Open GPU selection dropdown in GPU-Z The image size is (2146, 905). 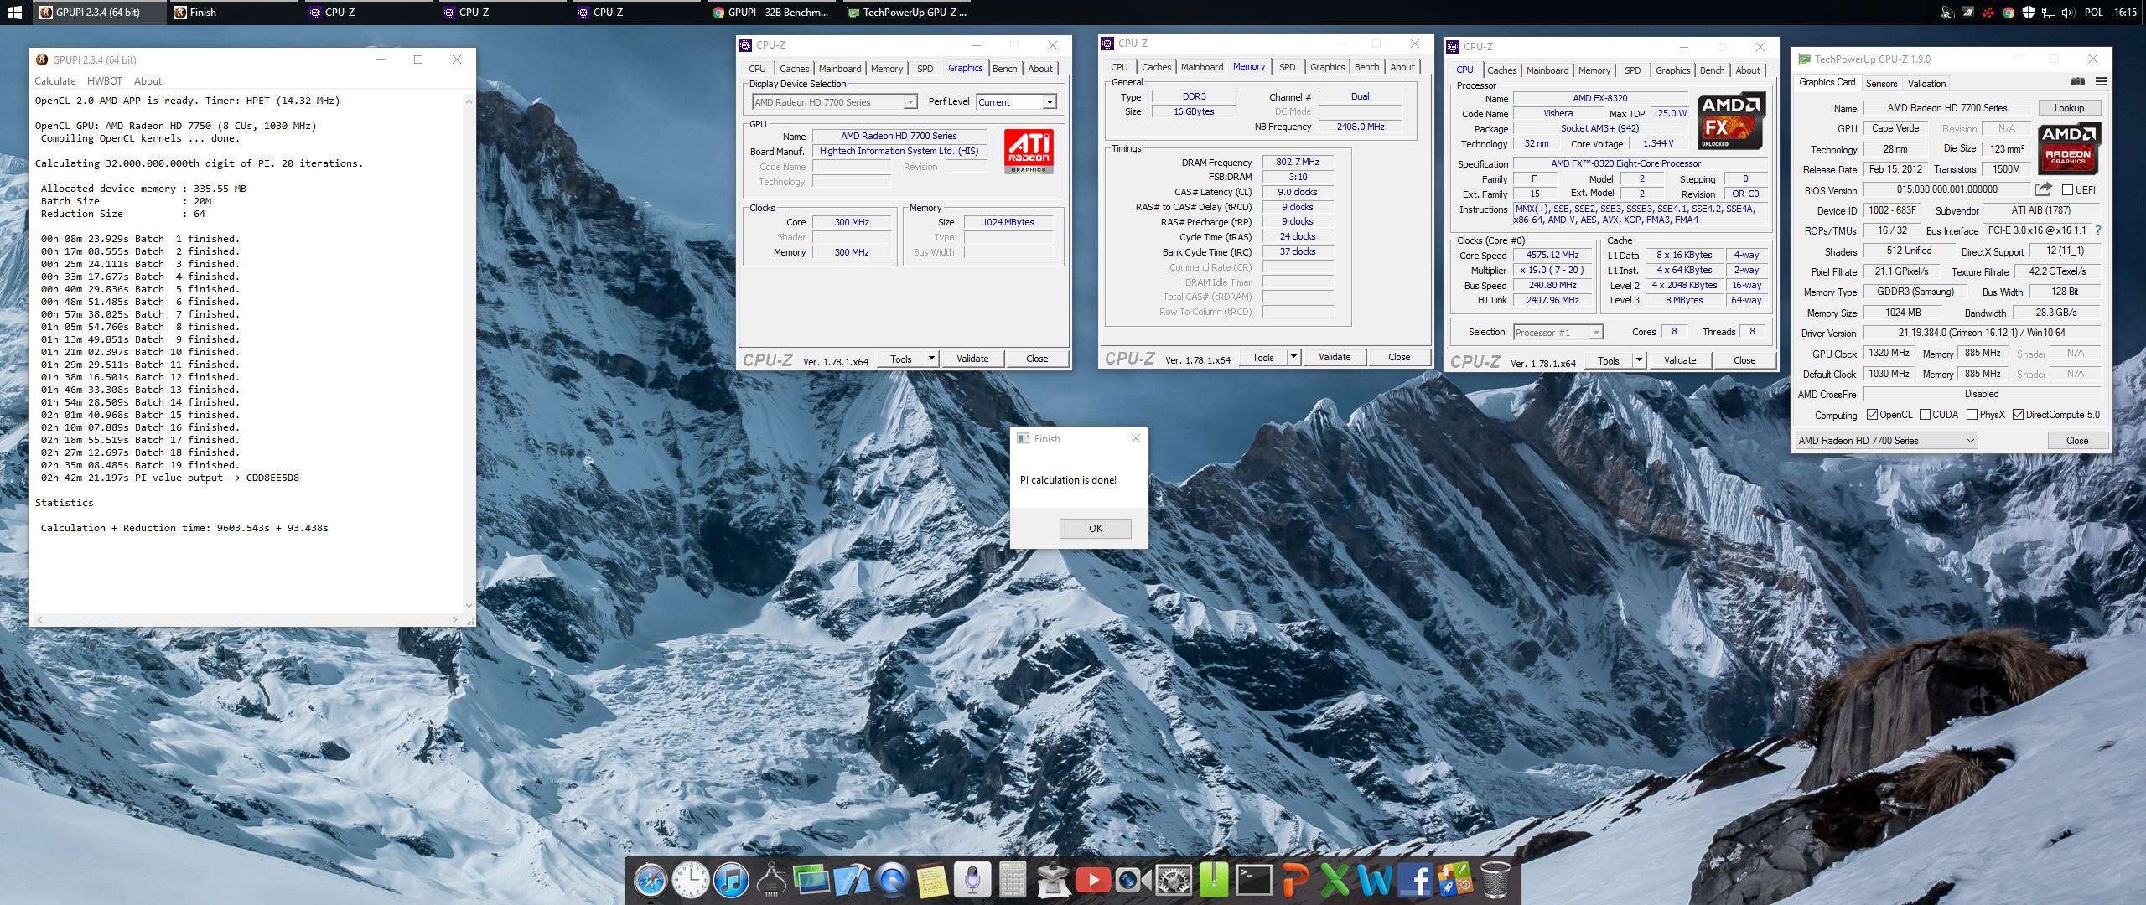[1886, 440]
